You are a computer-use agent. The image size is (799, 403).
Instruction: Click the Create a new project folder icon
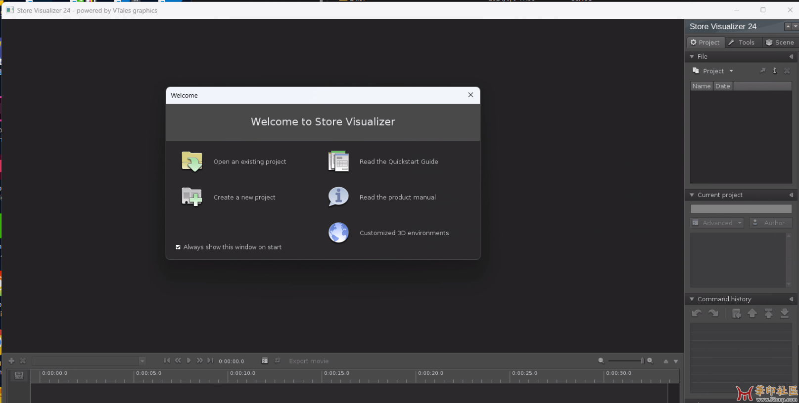[x=192, y=197]
